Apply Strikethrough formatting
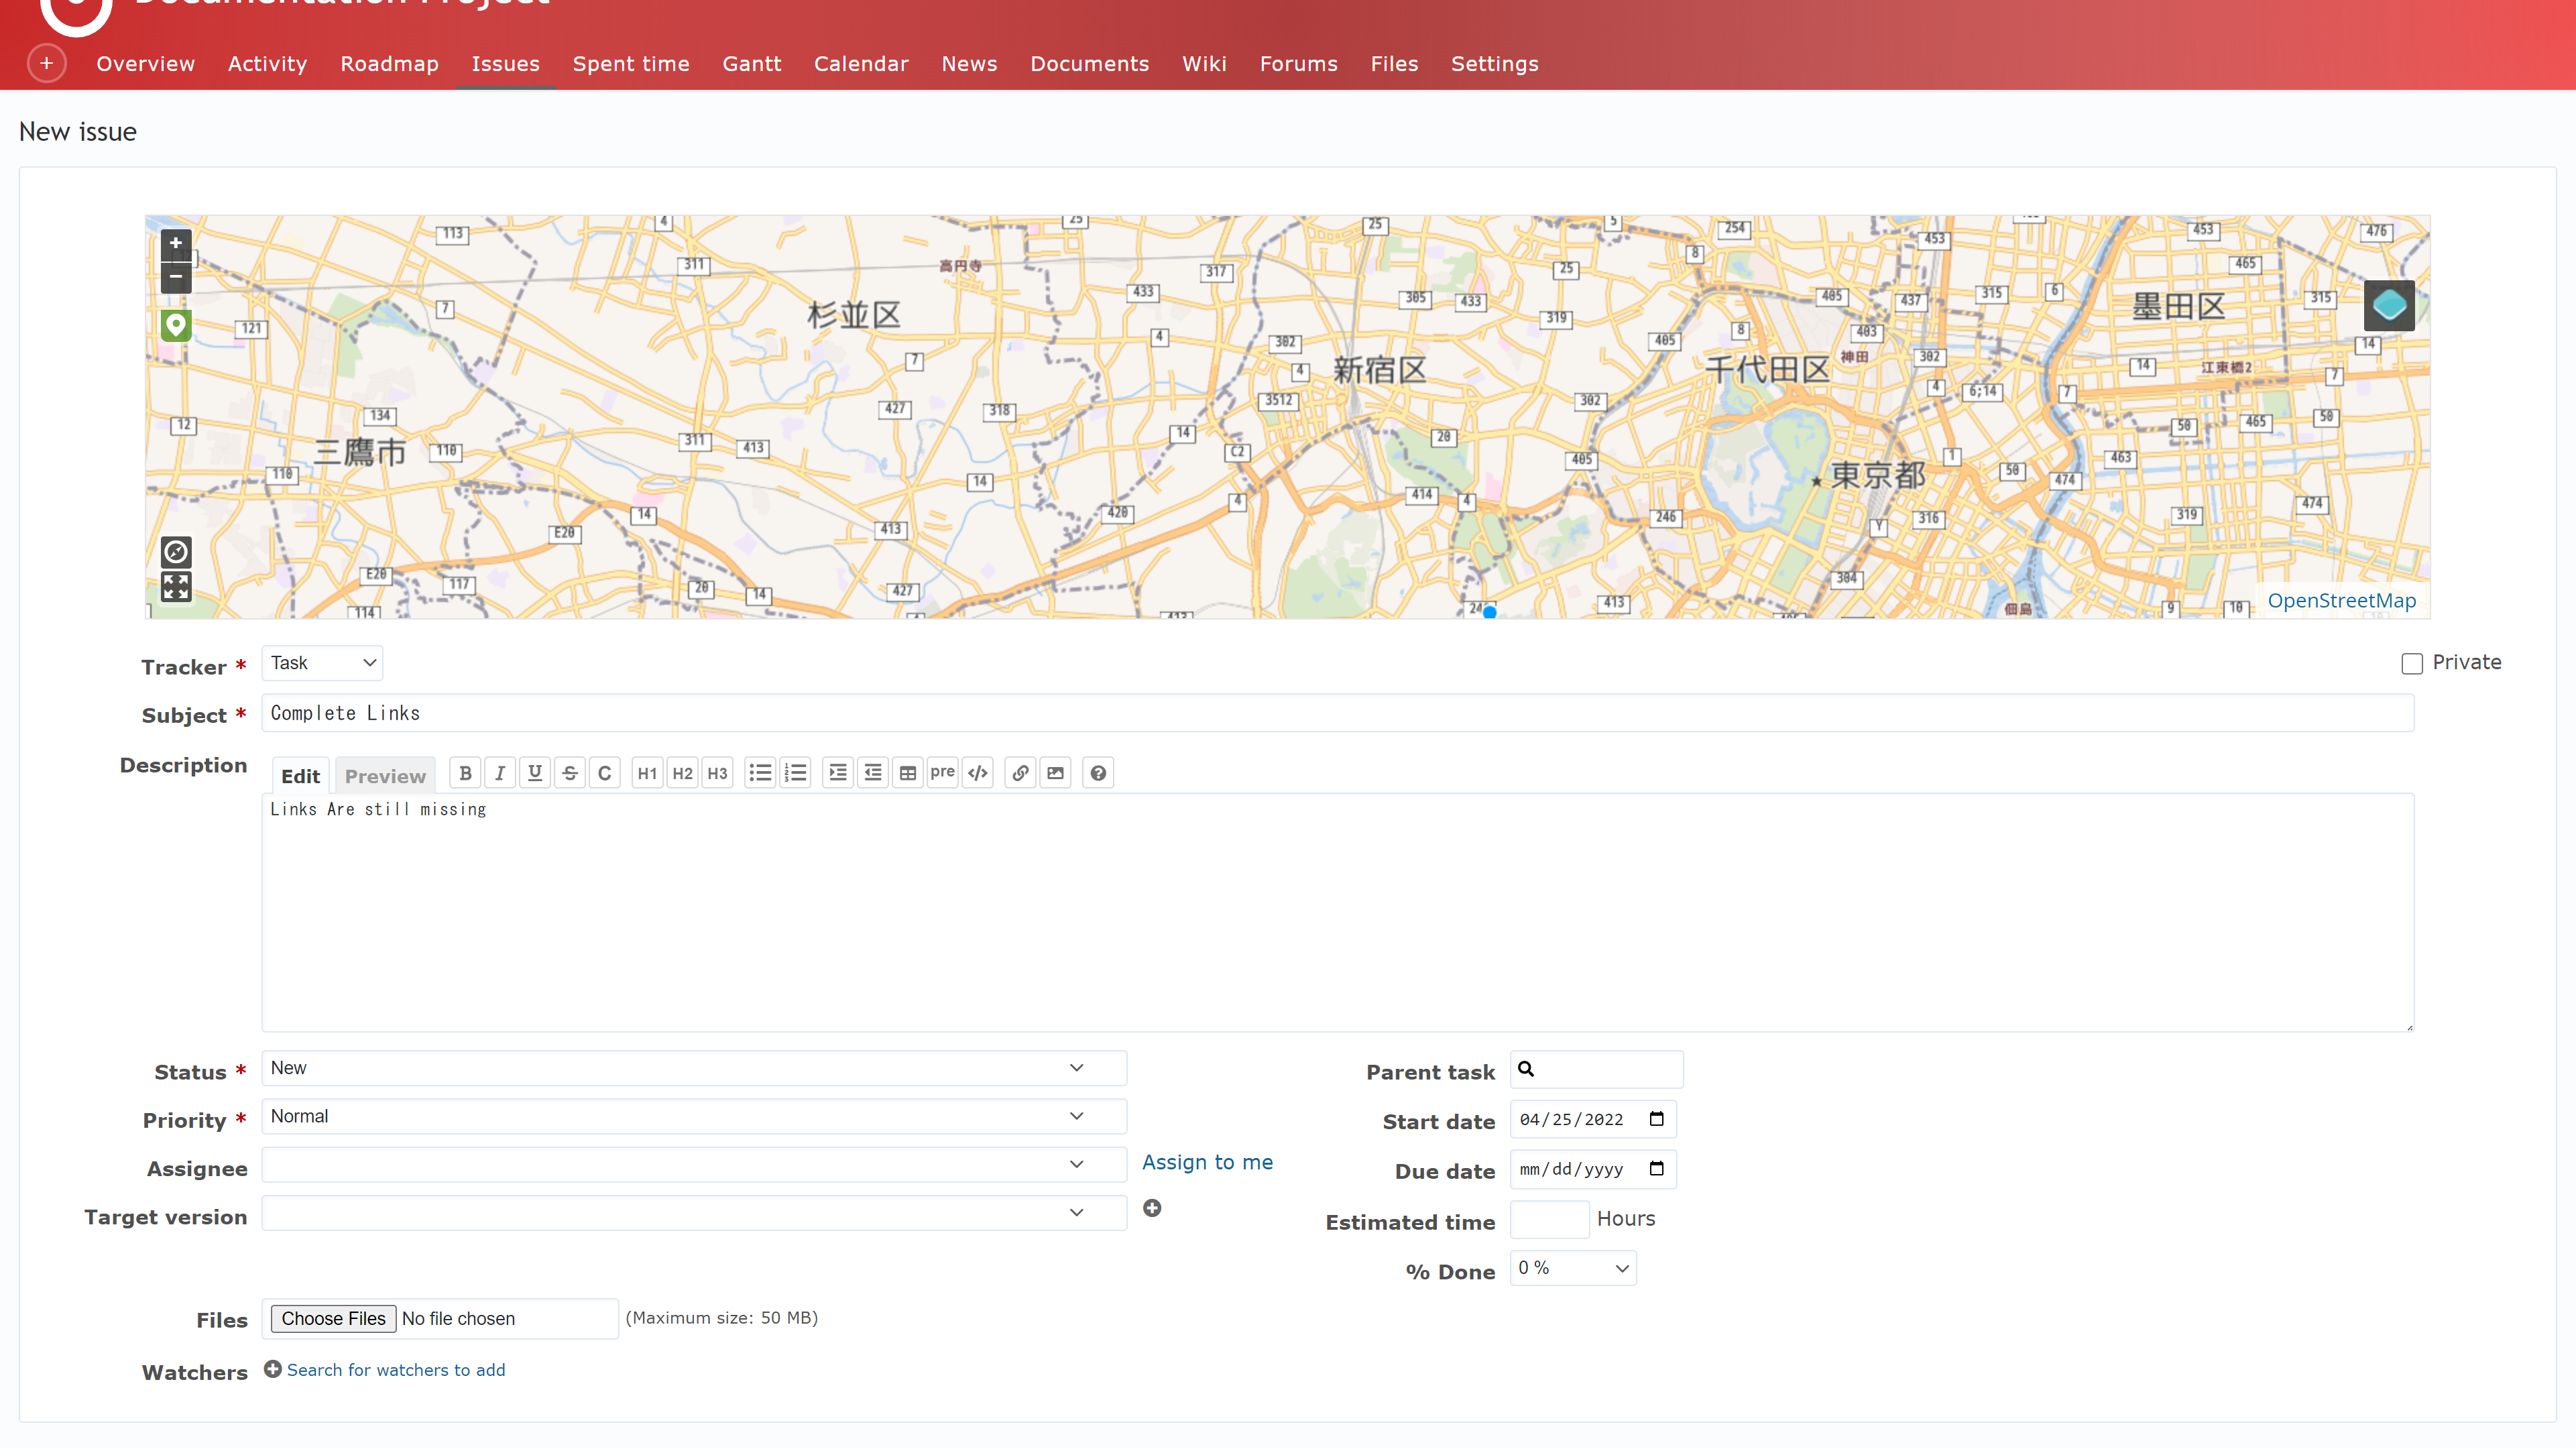This screenshot has height=1449, width=2576. pos(570,773)
